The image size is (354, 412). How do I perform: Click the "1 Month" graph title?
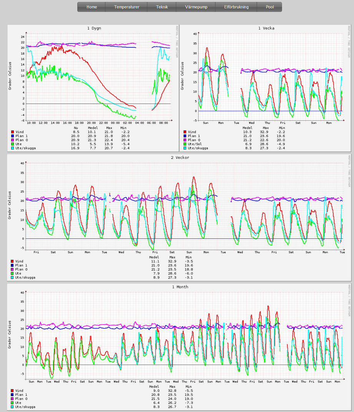point(180,287)
